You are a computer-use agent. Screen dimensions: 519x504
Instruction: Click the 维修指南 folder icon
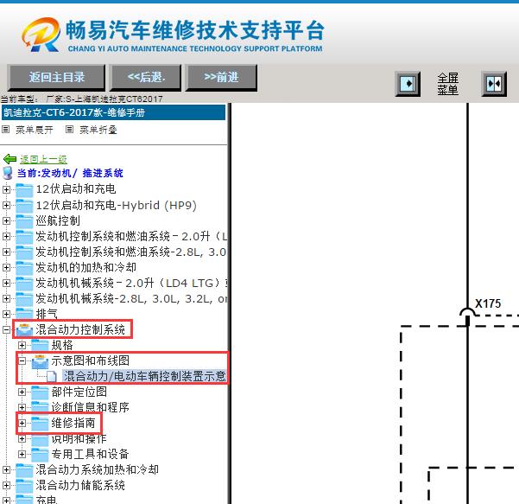(x=40, y=423)
